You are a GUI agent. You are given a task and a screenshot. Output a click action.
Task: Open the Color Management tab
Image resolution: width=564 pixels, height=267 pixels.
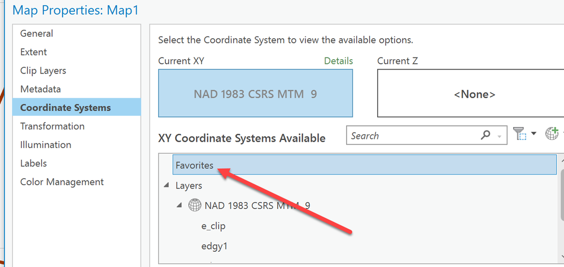click(62, 182)
